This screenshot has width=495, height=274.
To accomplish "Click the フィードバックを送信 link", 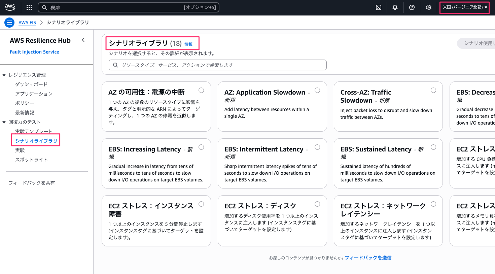I will (x=368, y=258).
